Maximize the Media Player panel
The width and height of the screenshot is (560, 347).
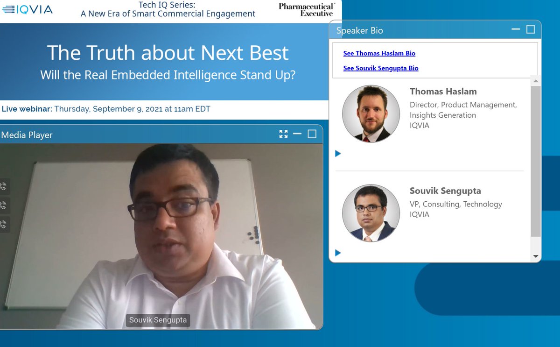[x=312, y=135]
